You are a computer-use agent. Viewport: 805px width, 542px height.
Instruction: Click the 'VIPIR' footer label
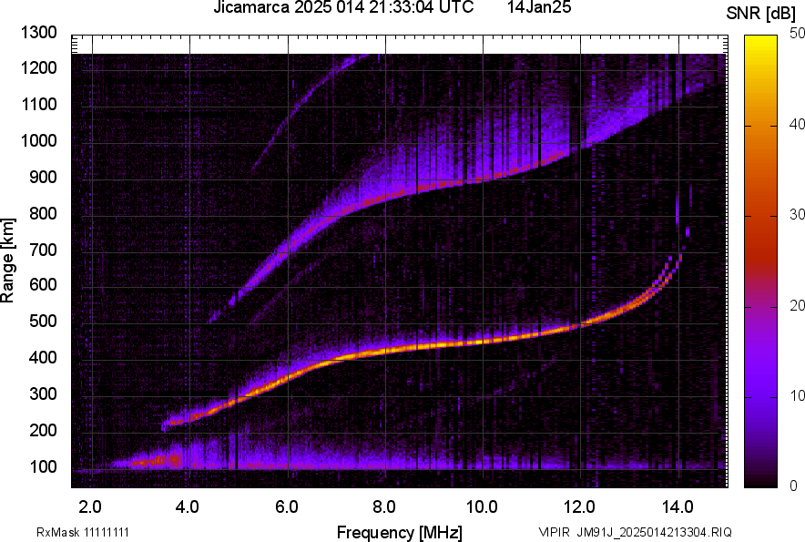tap(554, 532)
